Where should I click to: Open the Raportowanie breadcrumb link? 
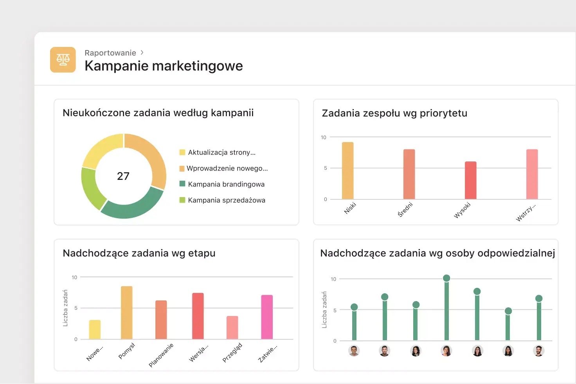click(x=110, y=53)
